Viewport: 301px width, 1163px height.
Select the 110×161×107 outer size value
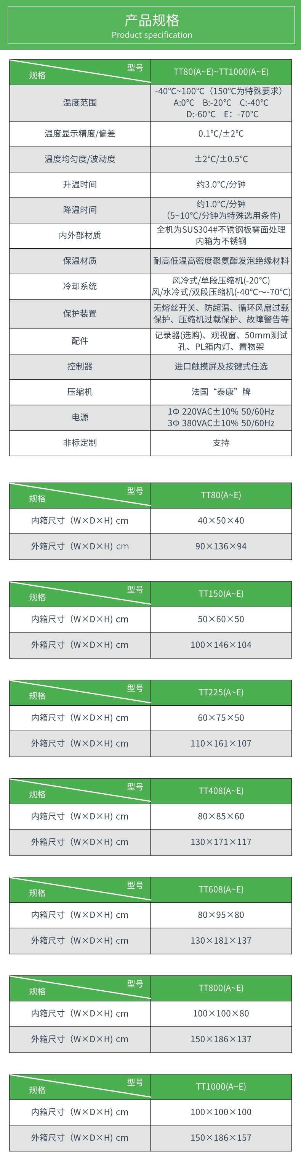coord(221,743)
